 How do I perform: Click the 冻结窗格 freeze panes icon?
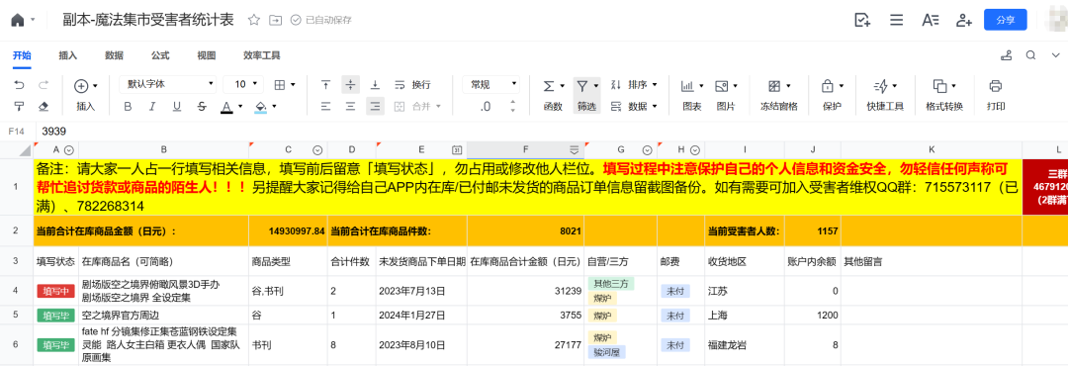pos(774,86)
